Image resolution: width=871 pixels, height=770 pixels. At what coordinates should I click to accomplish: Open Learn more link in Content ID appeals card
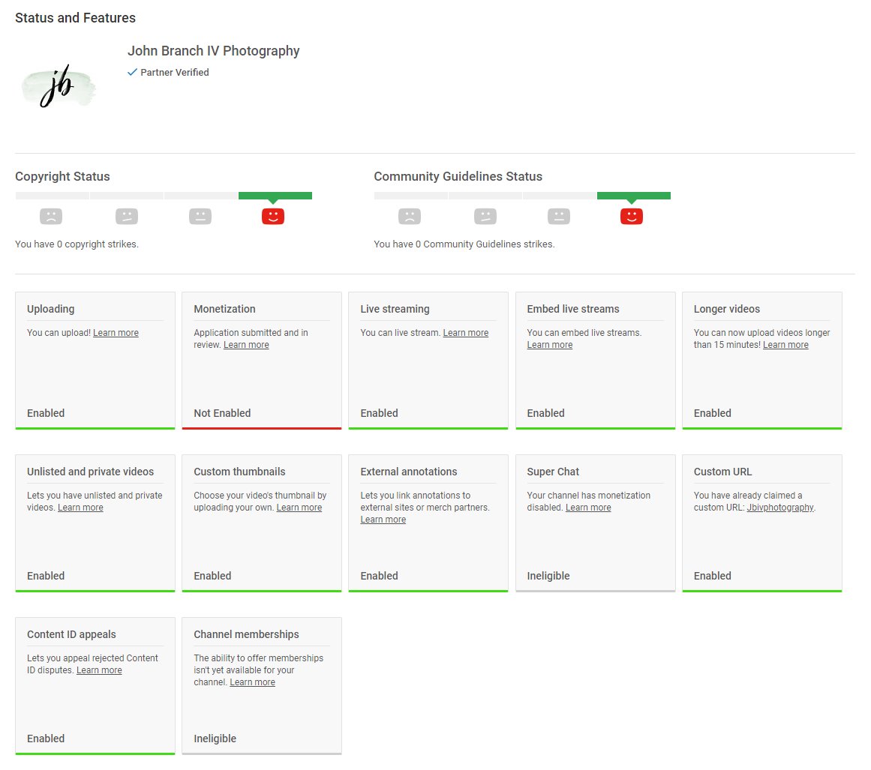click(99, 670)
